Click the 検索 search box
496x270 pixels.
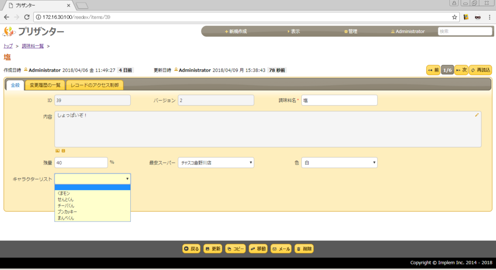[x=465, y=31]
